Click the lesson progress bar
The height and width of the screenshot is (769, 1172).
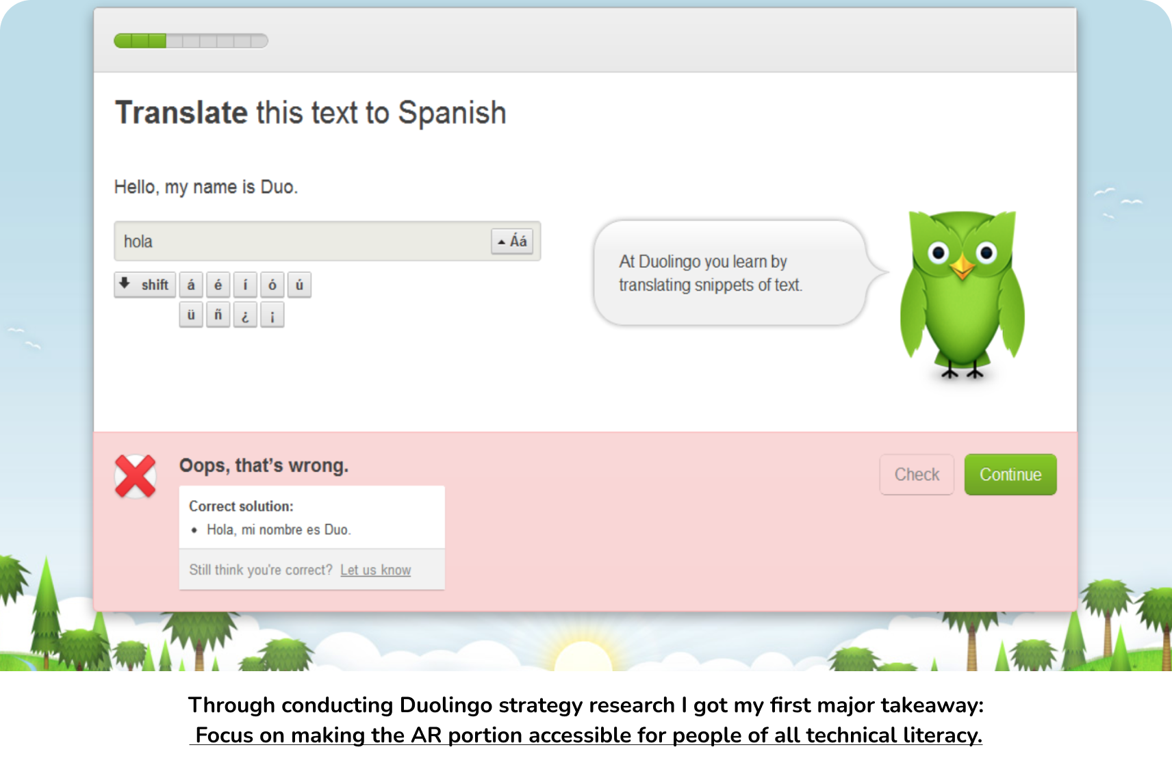tap(191, 41)
